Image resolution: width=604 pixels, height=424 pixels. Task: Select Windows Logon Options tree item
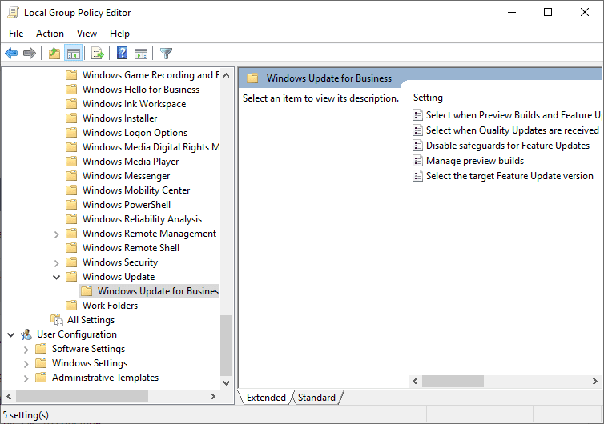tap(135, 133)
